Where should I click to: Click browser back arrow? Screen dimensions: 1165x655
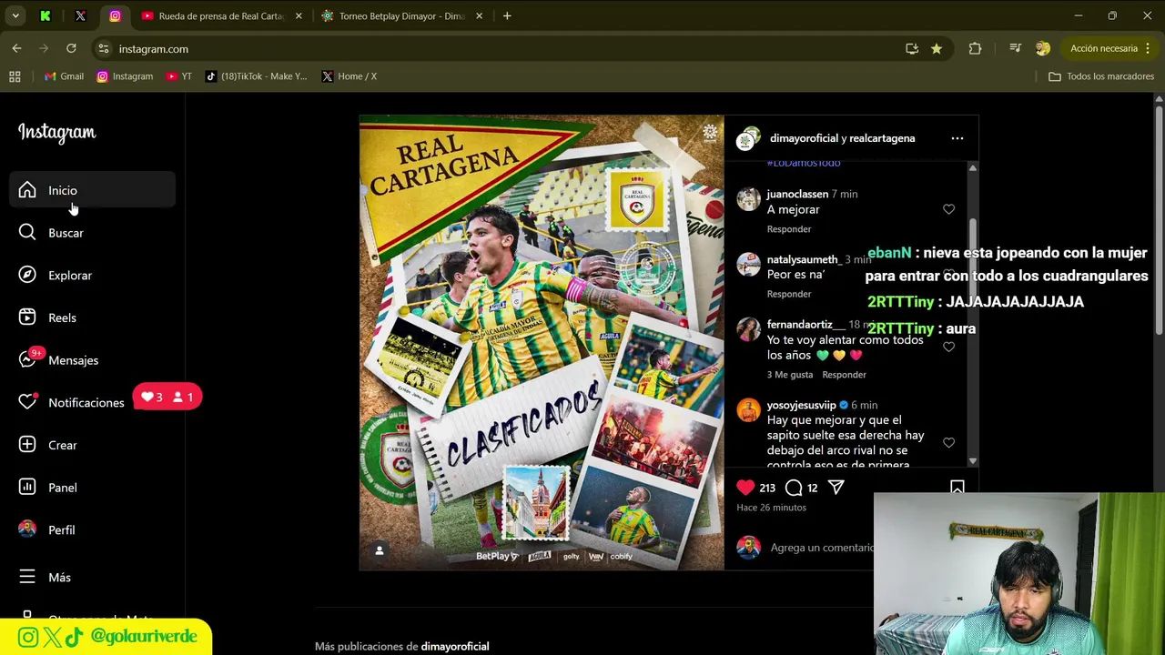(16, 48)
